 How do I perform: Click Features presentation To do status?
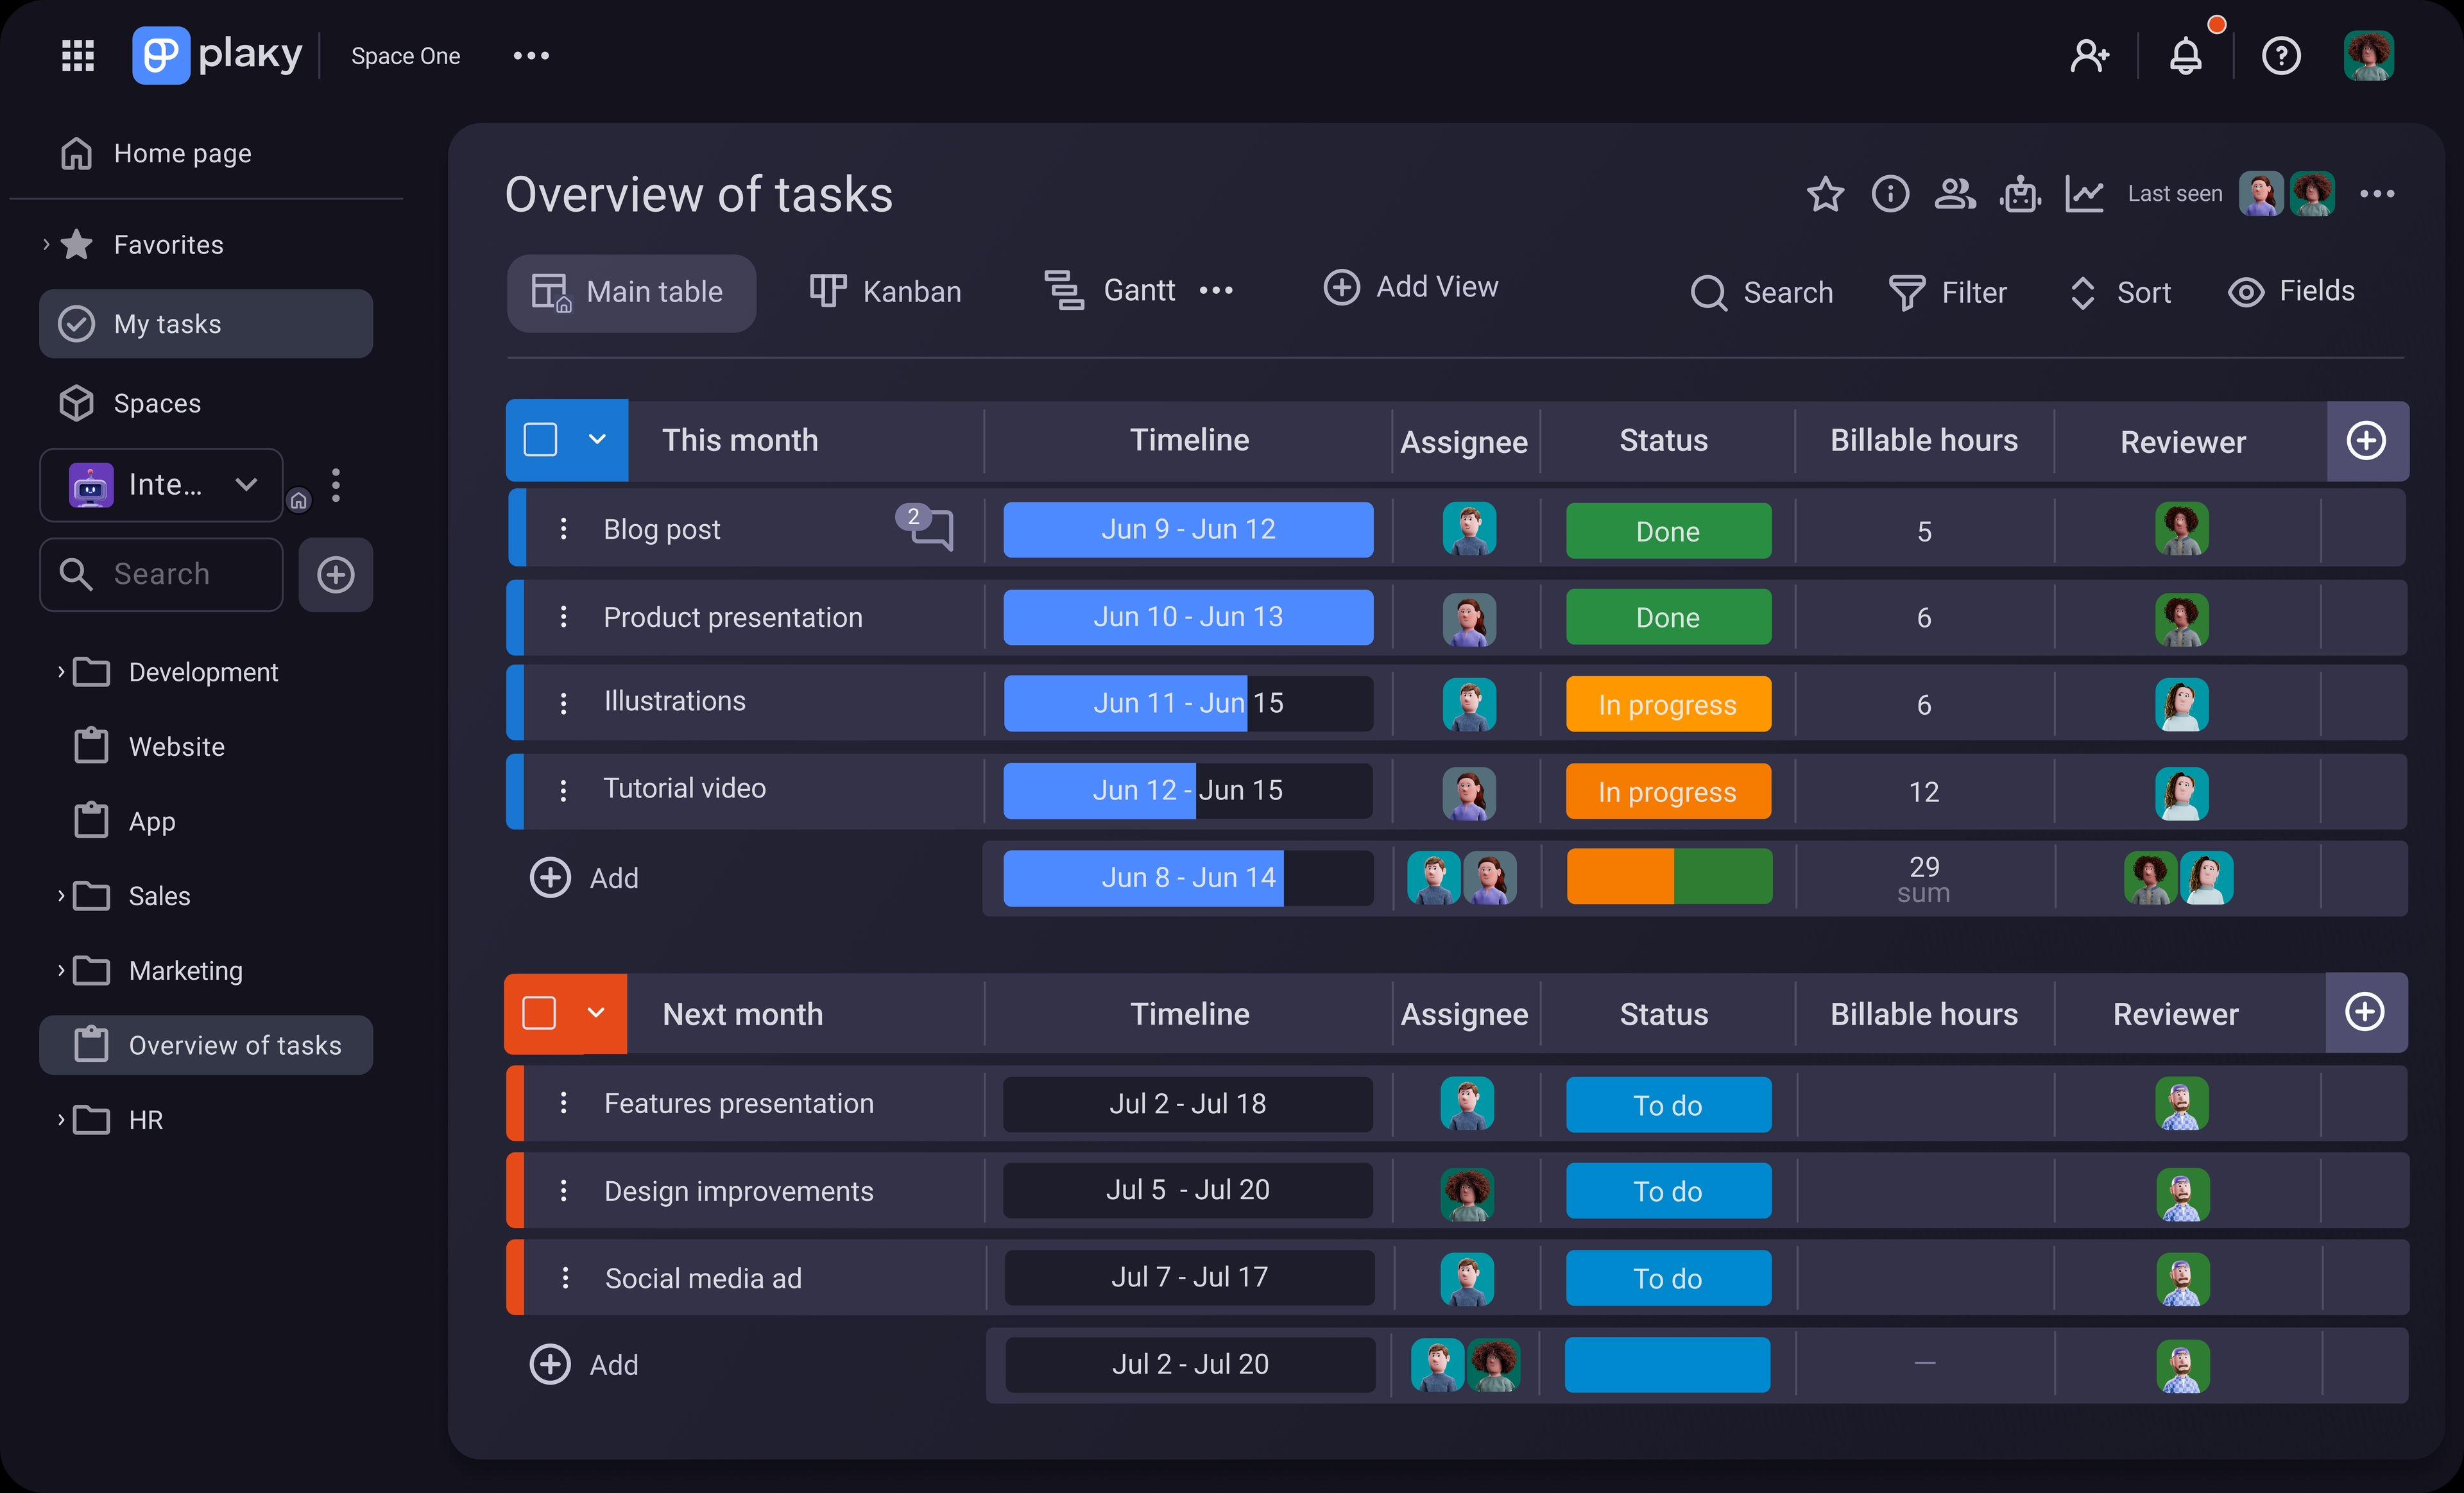coord(1668,1105)
